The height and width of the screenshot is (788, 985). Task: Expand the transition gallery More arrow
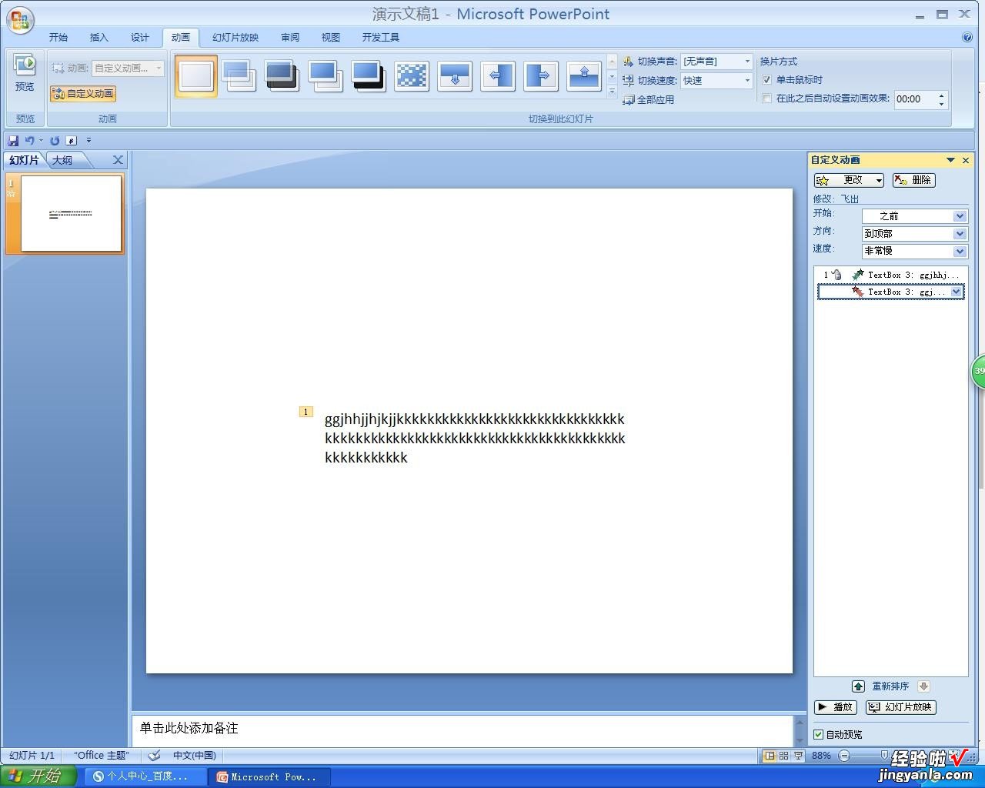[x=612, y=91]
